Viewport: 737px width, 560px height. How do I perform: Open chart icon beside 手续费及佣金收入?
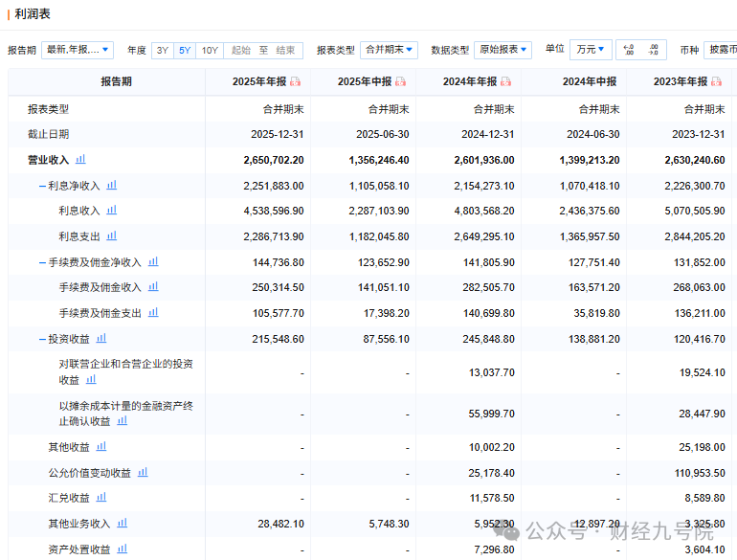153,287
